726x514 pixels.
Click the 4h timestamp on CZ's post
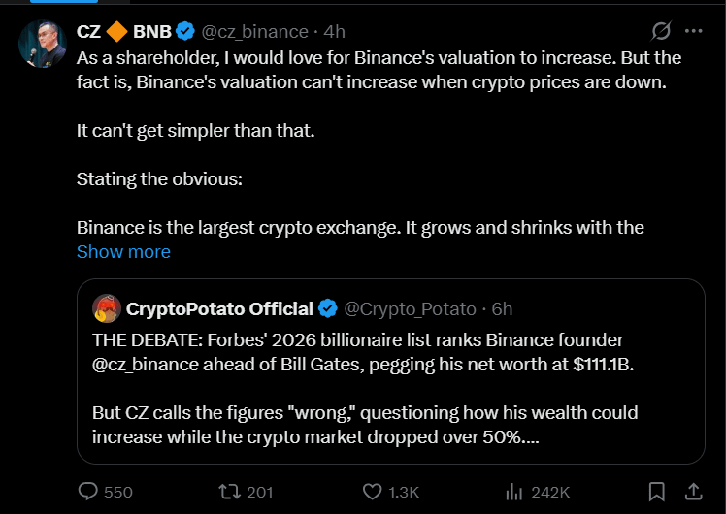click(334, 32)
